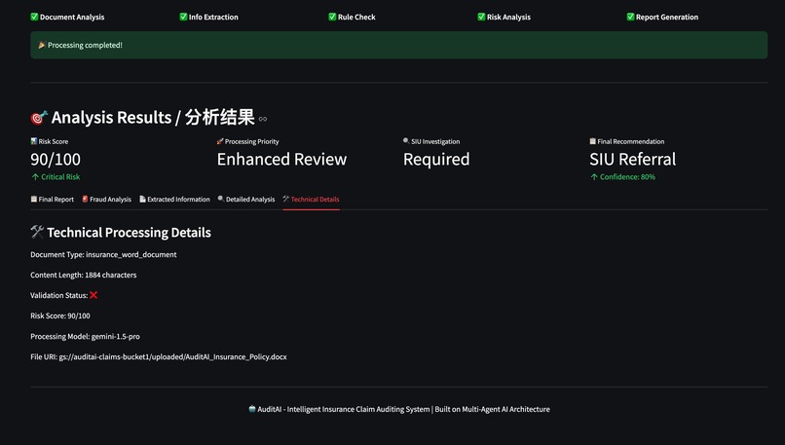785x445 pixels.
Task: Click the Document Analysis step label
Action: pos(72,17)
